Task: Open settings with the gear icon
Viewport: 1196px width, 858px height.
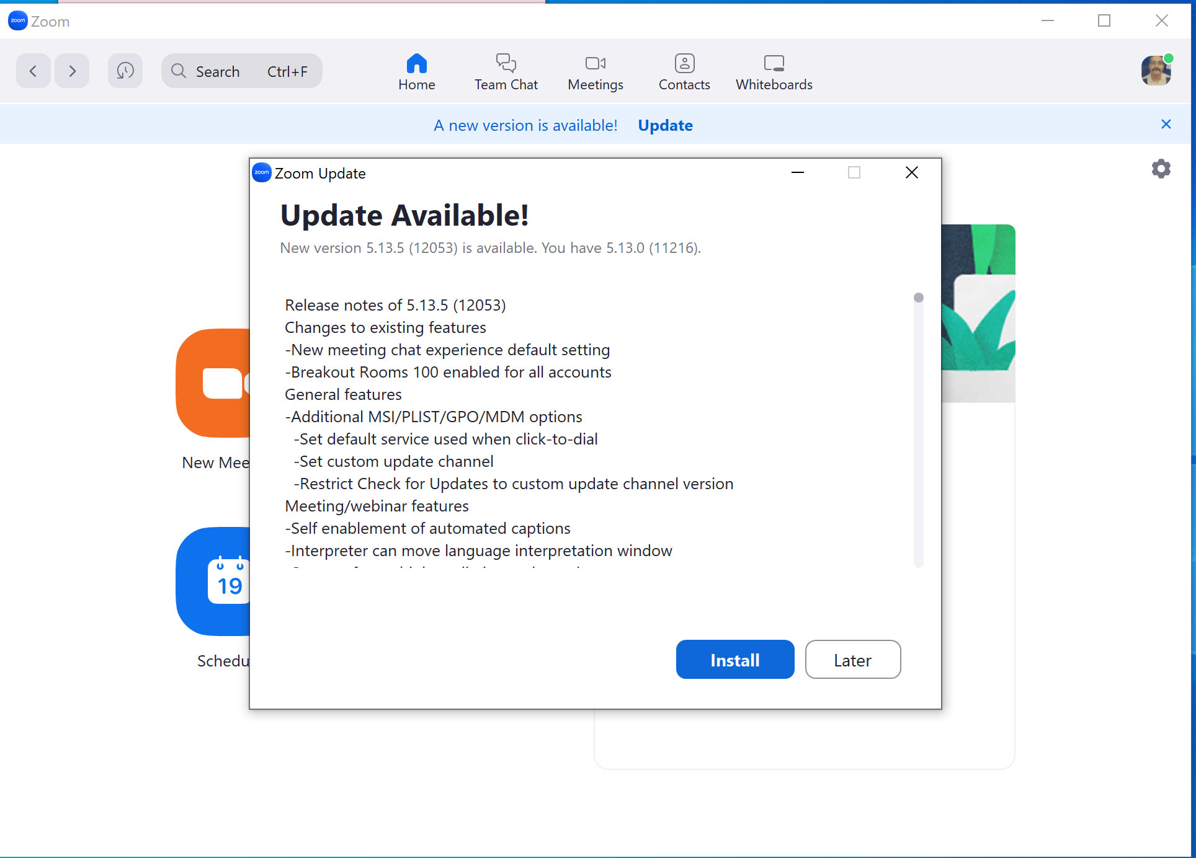Action: point(1161,169)
